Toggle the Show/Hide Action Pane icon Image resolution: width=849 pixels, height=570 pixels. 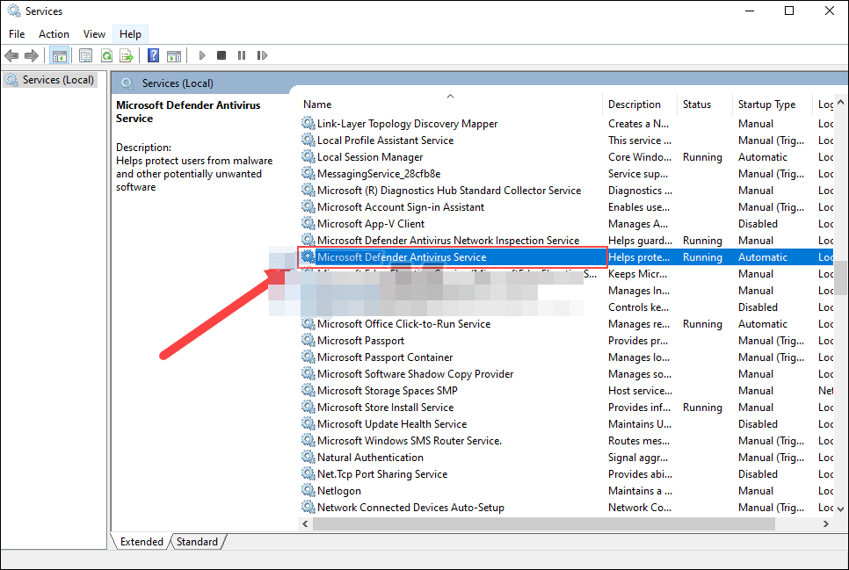point(173,54)
